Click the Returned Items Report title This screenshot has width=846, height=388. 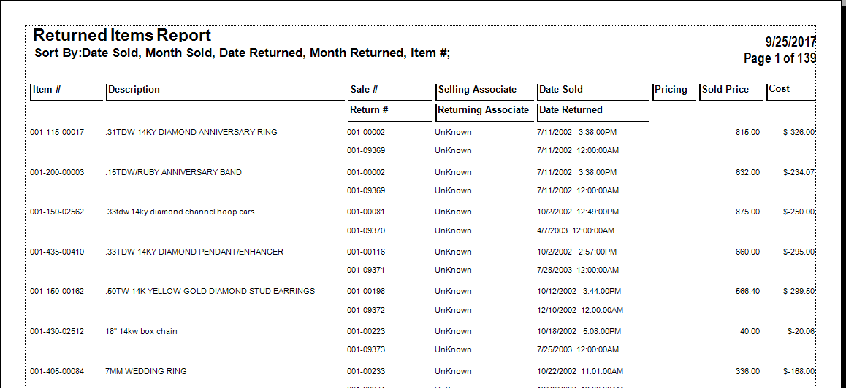click(x=122, y=36)
